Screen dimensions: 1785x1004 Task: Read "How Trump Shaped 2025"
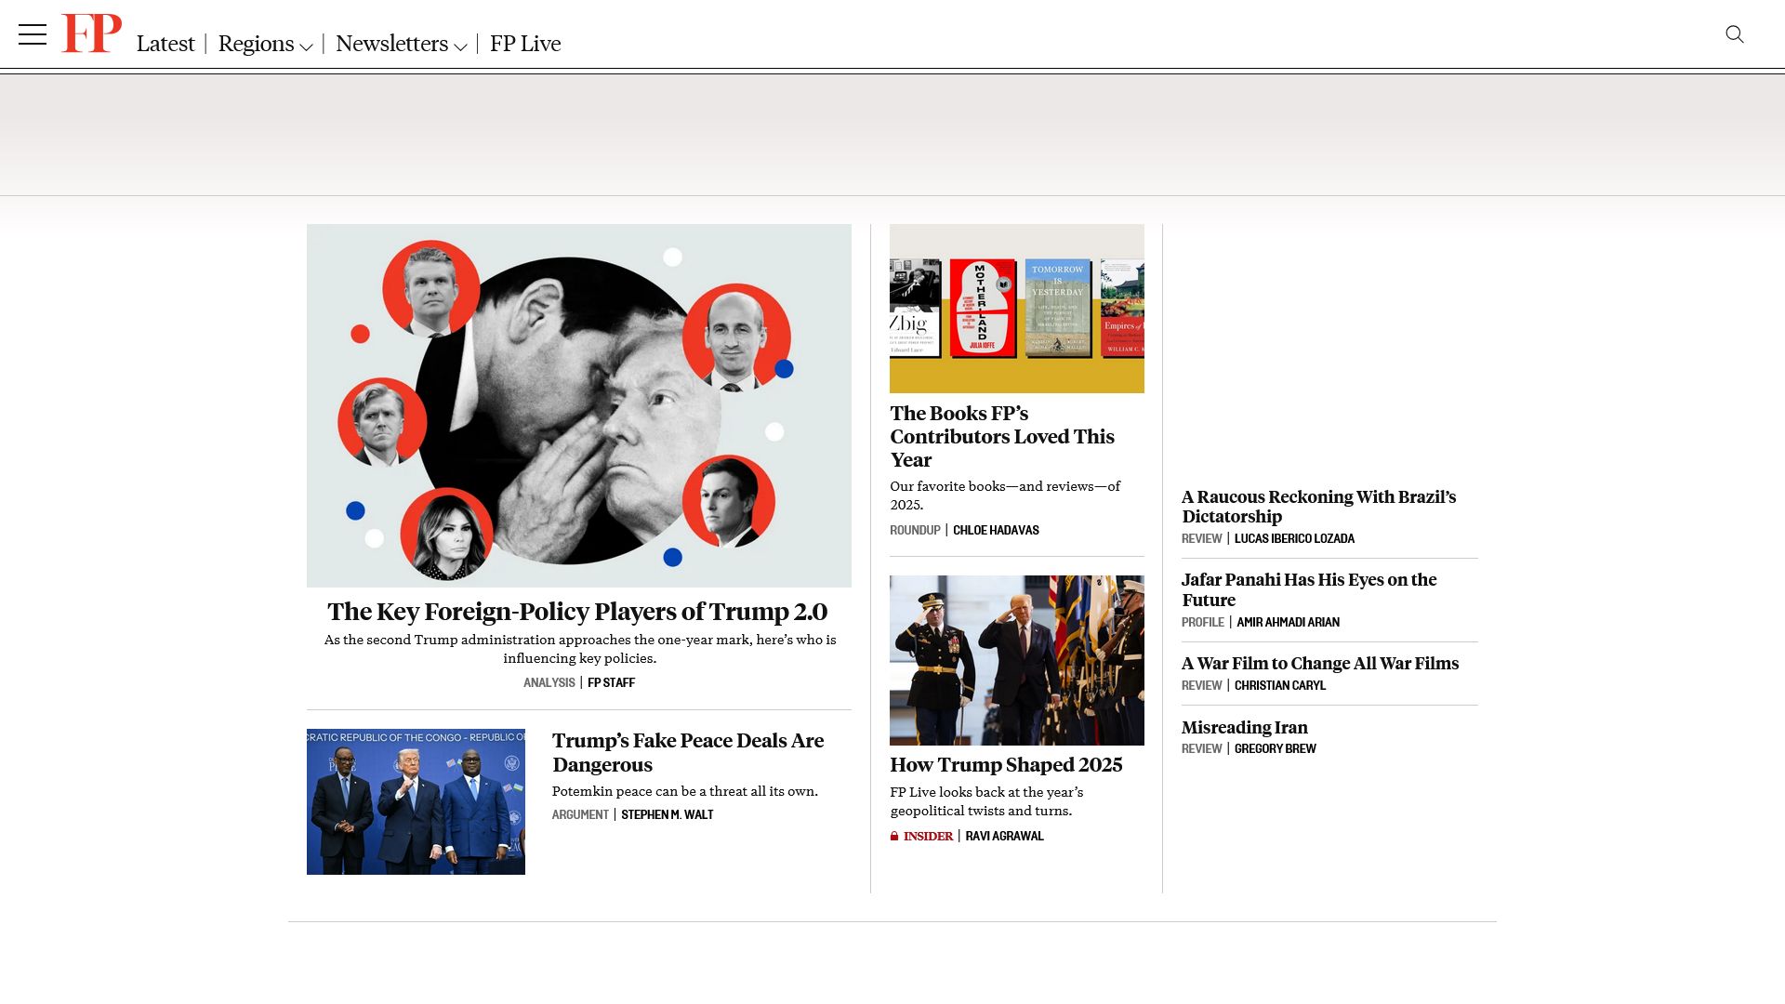(x=1006, y=765)
